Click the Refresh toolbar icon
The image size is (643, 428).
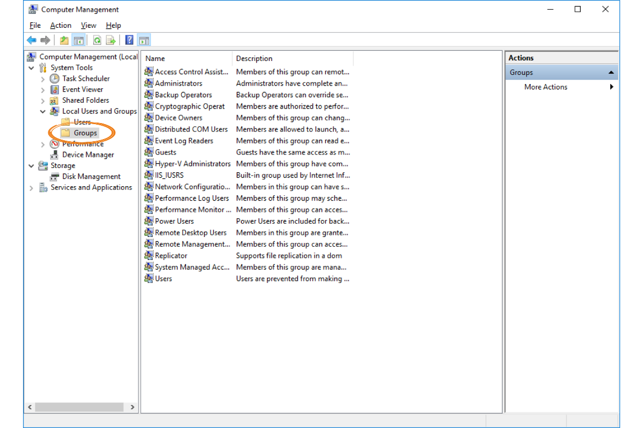coord(97,40)
